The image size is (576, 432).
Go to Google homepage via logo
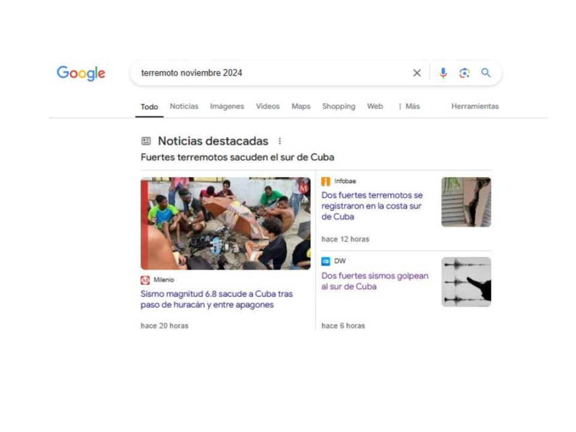pos(81,73)
